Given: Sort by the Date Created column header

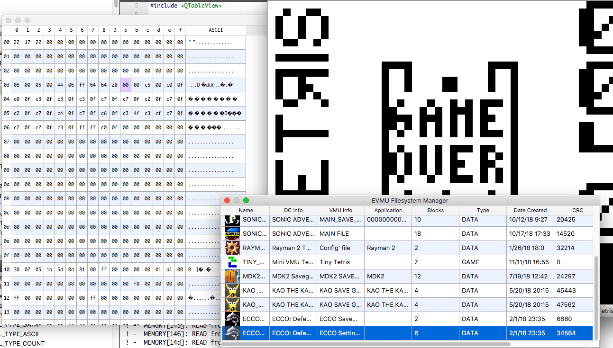Looking at the screenshot, I should coord(530,210).
